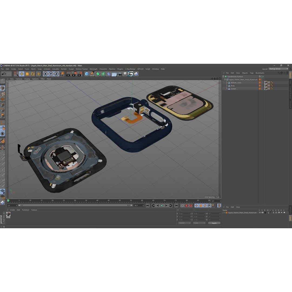292x292 pixels.
Task: Open the File menu in main menu bar
Action: 2,69
